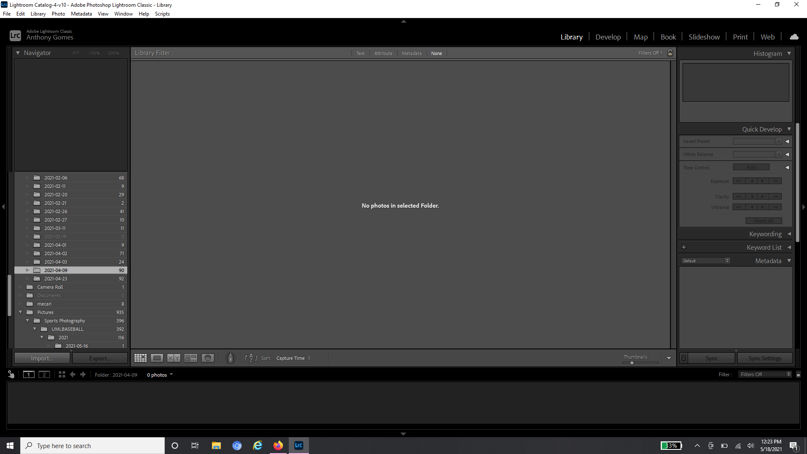
Task: Switch to Loupe view
Action: tap(157, 358)
